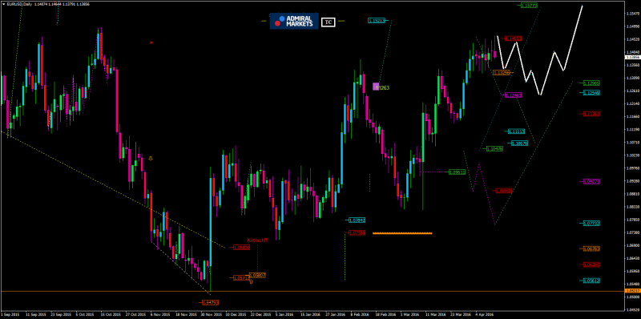Click the 1.09280 price axis label
This screenshot has height=319, width=641.
pyautogui.click(x=632, y=181)
